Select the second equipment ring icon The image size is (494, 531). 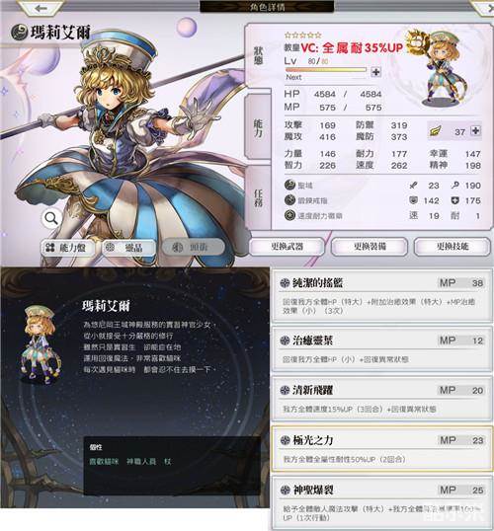coord(289,200)
